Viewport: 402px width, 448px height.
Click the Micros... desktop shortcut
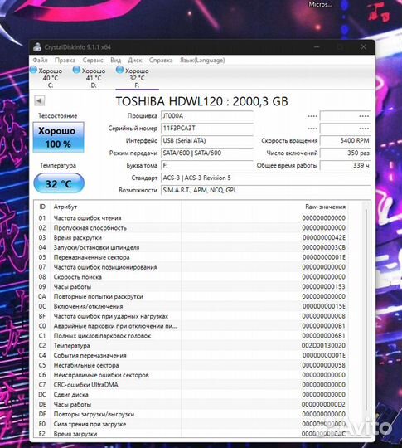320,4
